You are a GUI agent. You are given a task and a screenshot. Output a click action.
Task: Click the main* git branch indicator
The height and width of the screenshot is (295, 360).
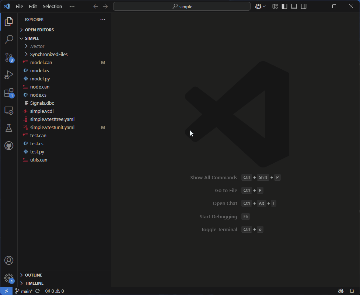24,291
